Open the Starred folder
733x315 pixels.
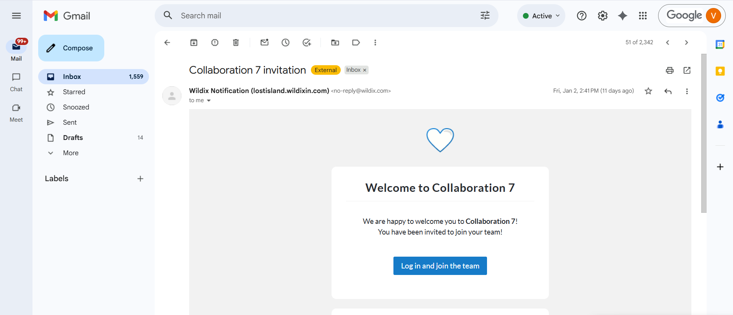click(x=94, y=92)
